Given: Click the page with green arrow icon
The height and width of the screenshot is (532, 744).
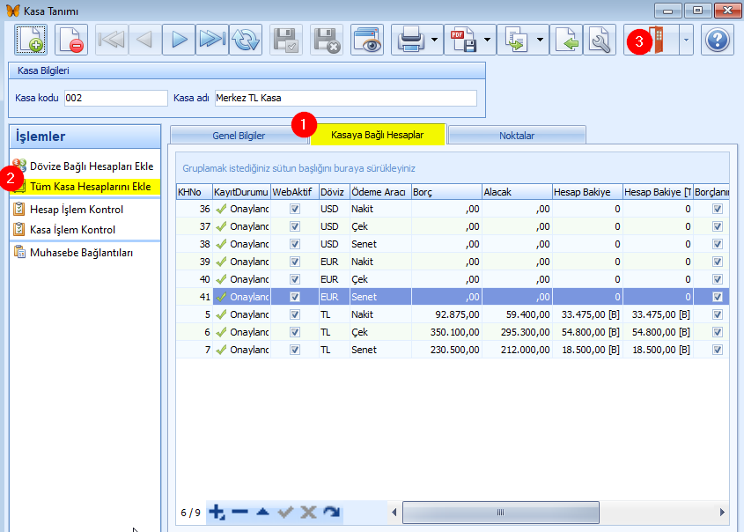Looking at the screenshot, I should coord(566,40).
